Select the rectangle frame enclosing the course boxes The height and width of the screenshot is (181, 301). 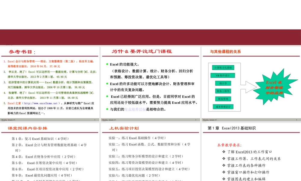pos(209,87)
